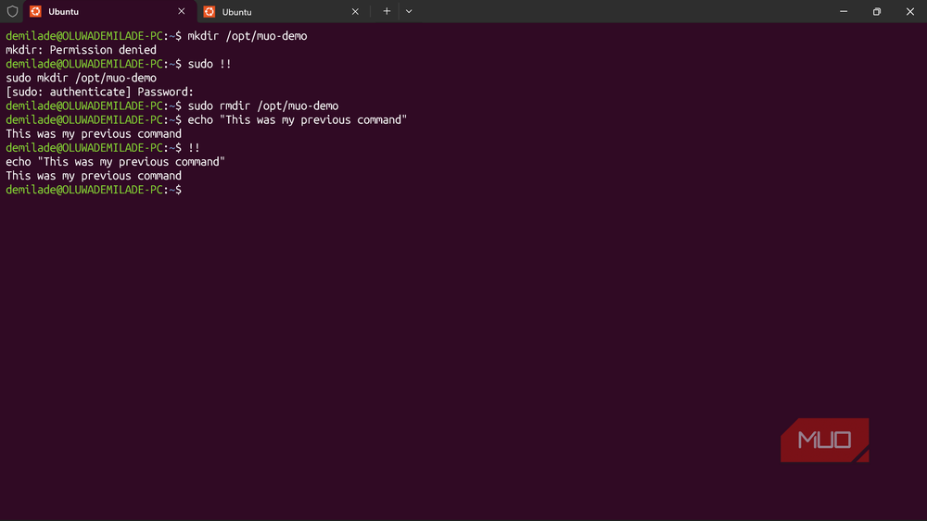Click the empty final prompt line

(x=94, y=190)
